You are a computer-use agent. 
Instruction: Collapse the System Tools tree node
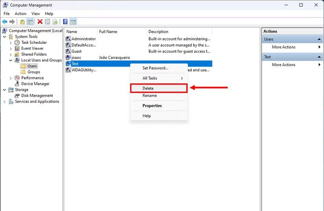coord(5,37)
